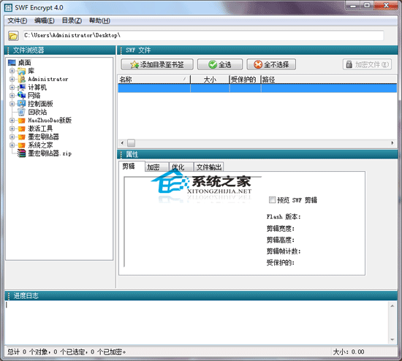Click the SWF Encrypt app title icon
Screen dimensions: 402x361
[x=9, y=8]
